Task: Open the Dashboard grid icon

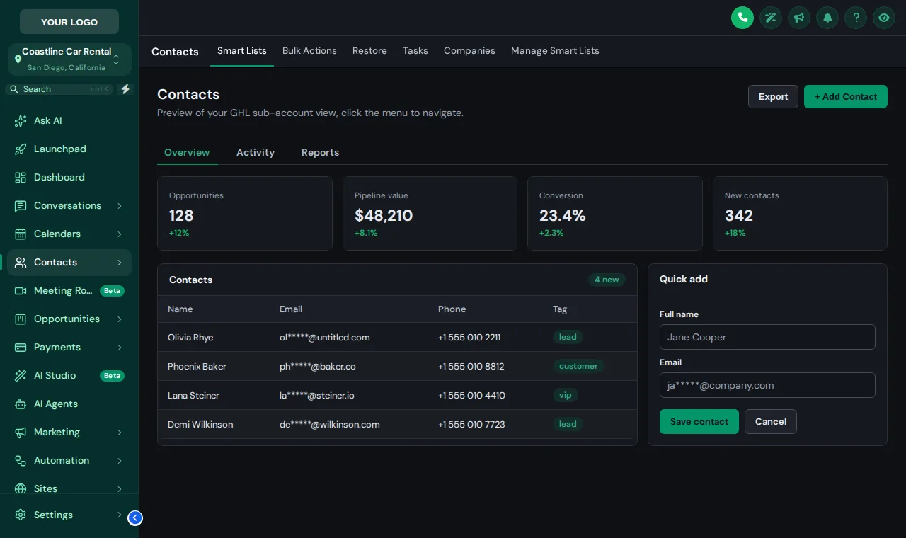Action: click(x=21, y=178)
